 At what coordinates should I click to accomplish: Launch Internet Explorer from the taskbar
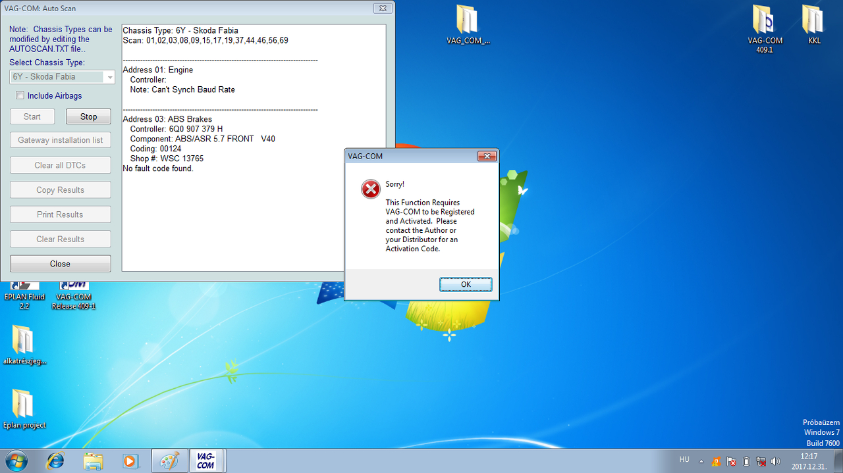point(55,461)
